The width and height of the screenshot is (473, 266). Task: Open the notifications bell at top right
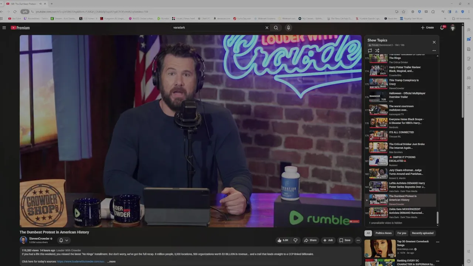tap(442, 28)
